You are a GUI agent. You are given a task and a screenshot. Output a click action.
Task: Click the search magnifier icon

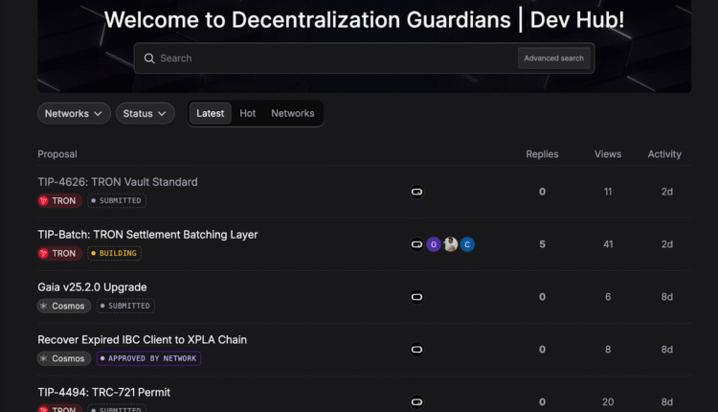(x=149, y=58)
